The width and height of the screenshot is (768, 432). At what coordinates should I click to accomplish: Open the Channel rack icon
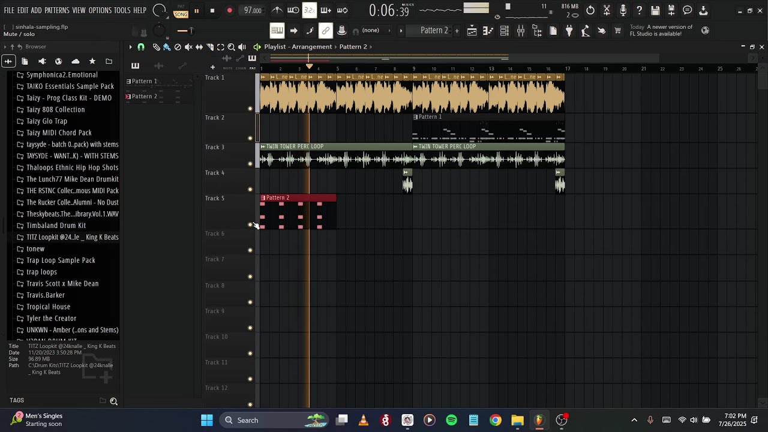(505, 31)
